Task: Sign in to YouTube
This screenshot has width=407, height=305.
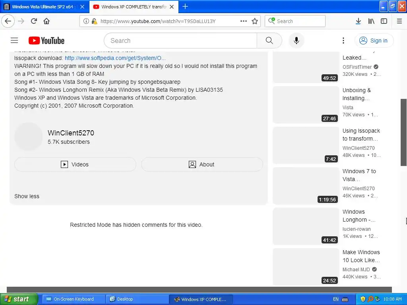Action: [x=374, y=41]
